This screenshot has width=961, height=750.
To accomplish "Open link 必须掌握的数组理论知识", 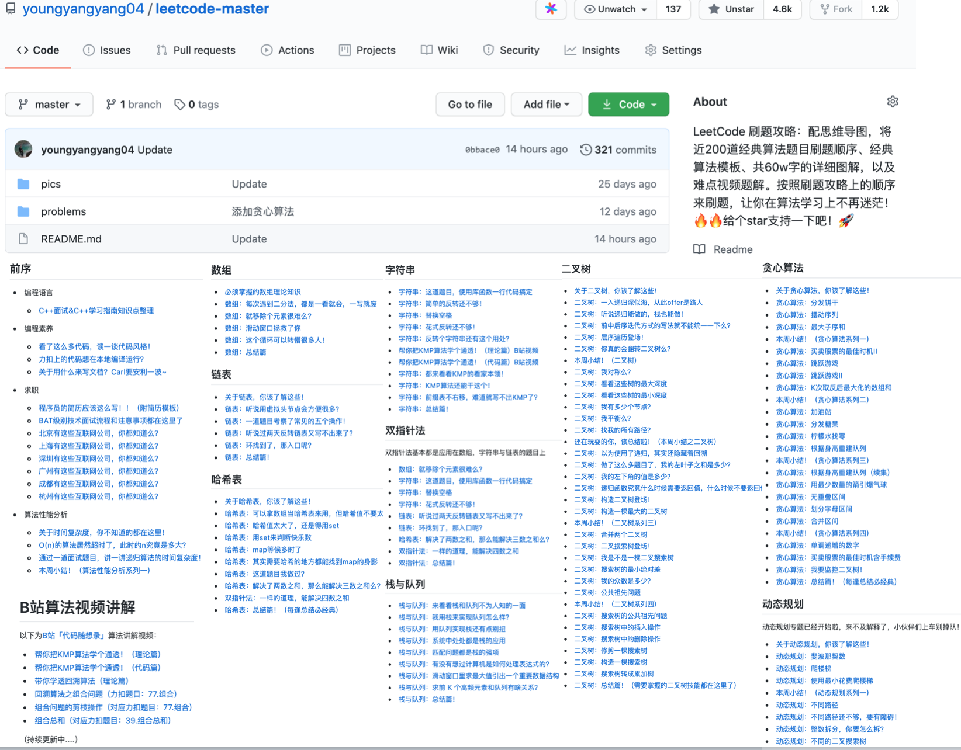I will (x=263, y=292).
